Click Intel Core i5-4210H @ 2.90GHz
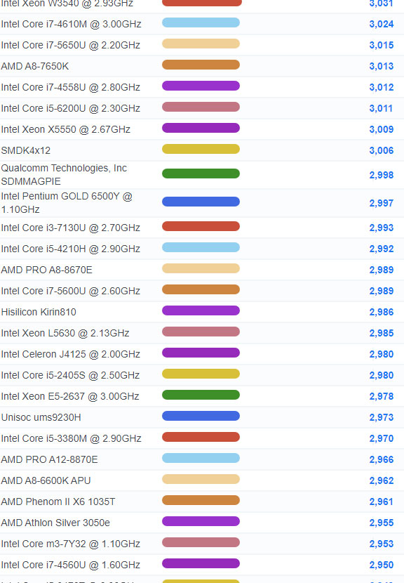The image size is (404, 583). tap(71, 249)
